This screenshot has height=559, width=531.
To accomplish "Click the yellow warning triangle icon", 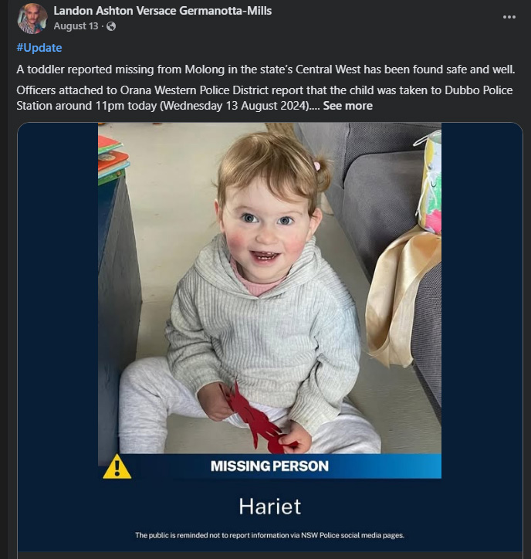I will pos(117,466).
